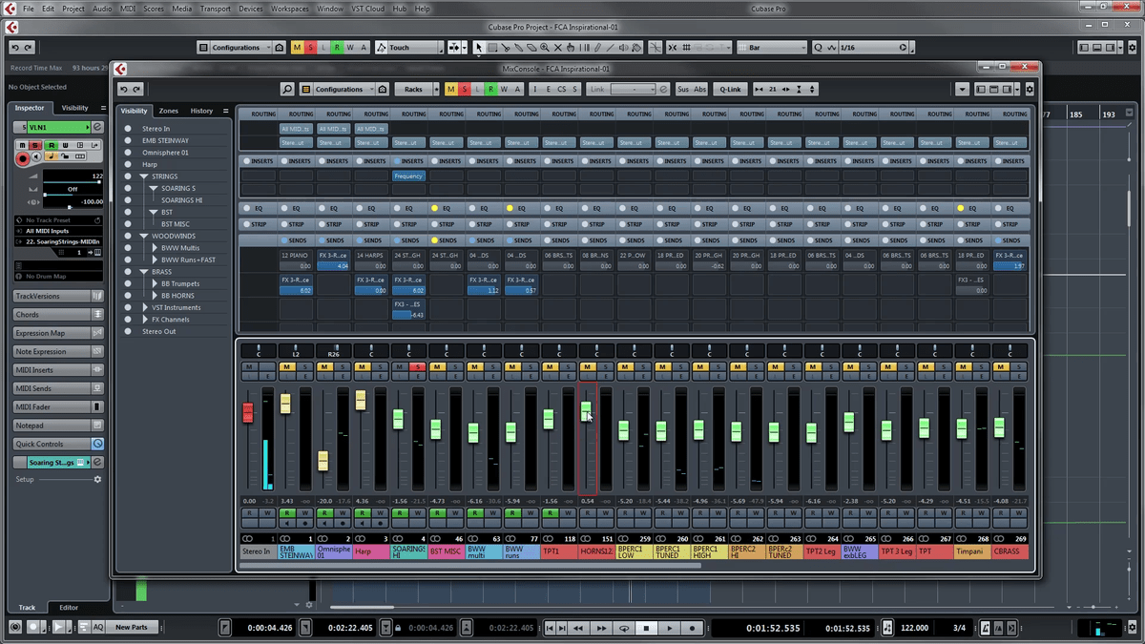
Task: Unmute the HORNS channel mute button
Action: pos(587,366)
